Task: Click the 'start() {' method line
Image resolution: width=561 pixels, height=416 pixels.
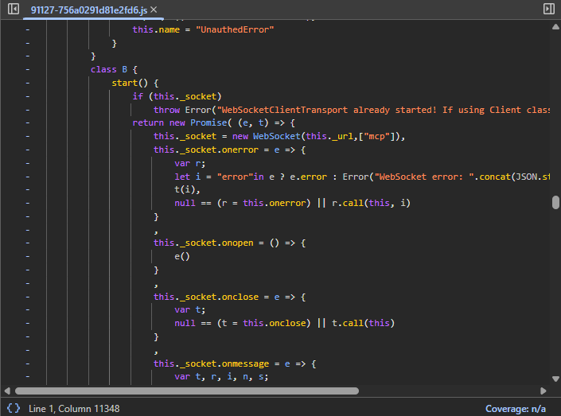Action: [x=135, y=83]
